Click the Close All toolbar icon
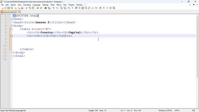The image size is (199, 112). [19, 8]
